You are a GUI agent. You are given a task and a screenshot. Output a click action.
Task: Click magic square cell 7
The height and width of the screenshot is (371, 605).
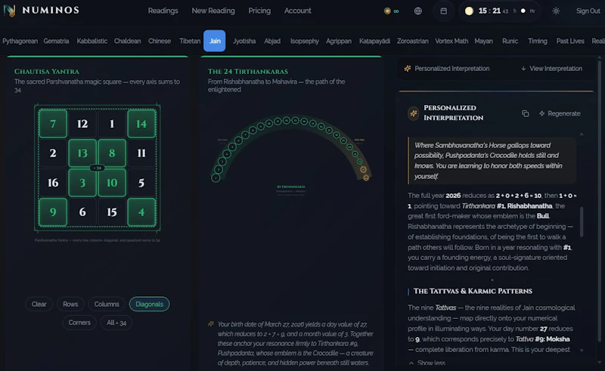pyautogui.click(x=53, y=123)
